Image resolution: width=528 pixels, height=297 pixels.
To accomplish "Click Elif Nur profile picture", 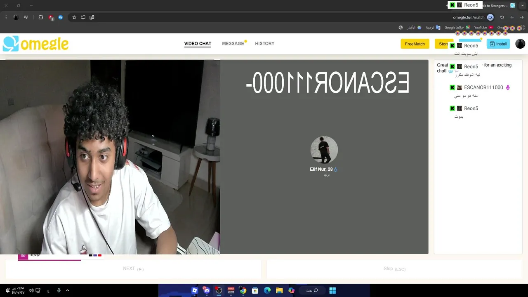I will (x=324, y=150).
